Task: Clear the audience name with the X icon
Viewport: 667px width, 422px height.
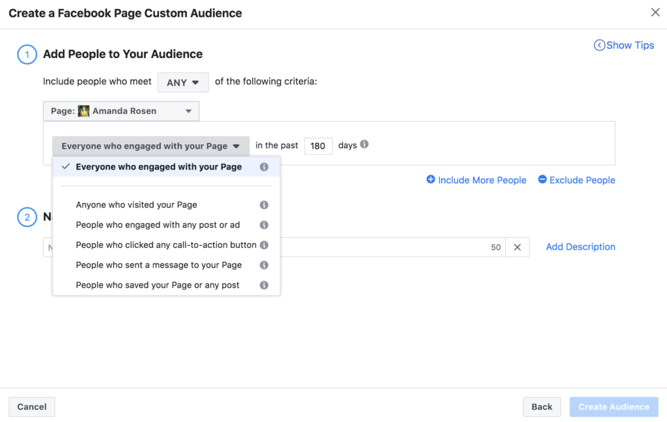Action: [x=517, y=247]
